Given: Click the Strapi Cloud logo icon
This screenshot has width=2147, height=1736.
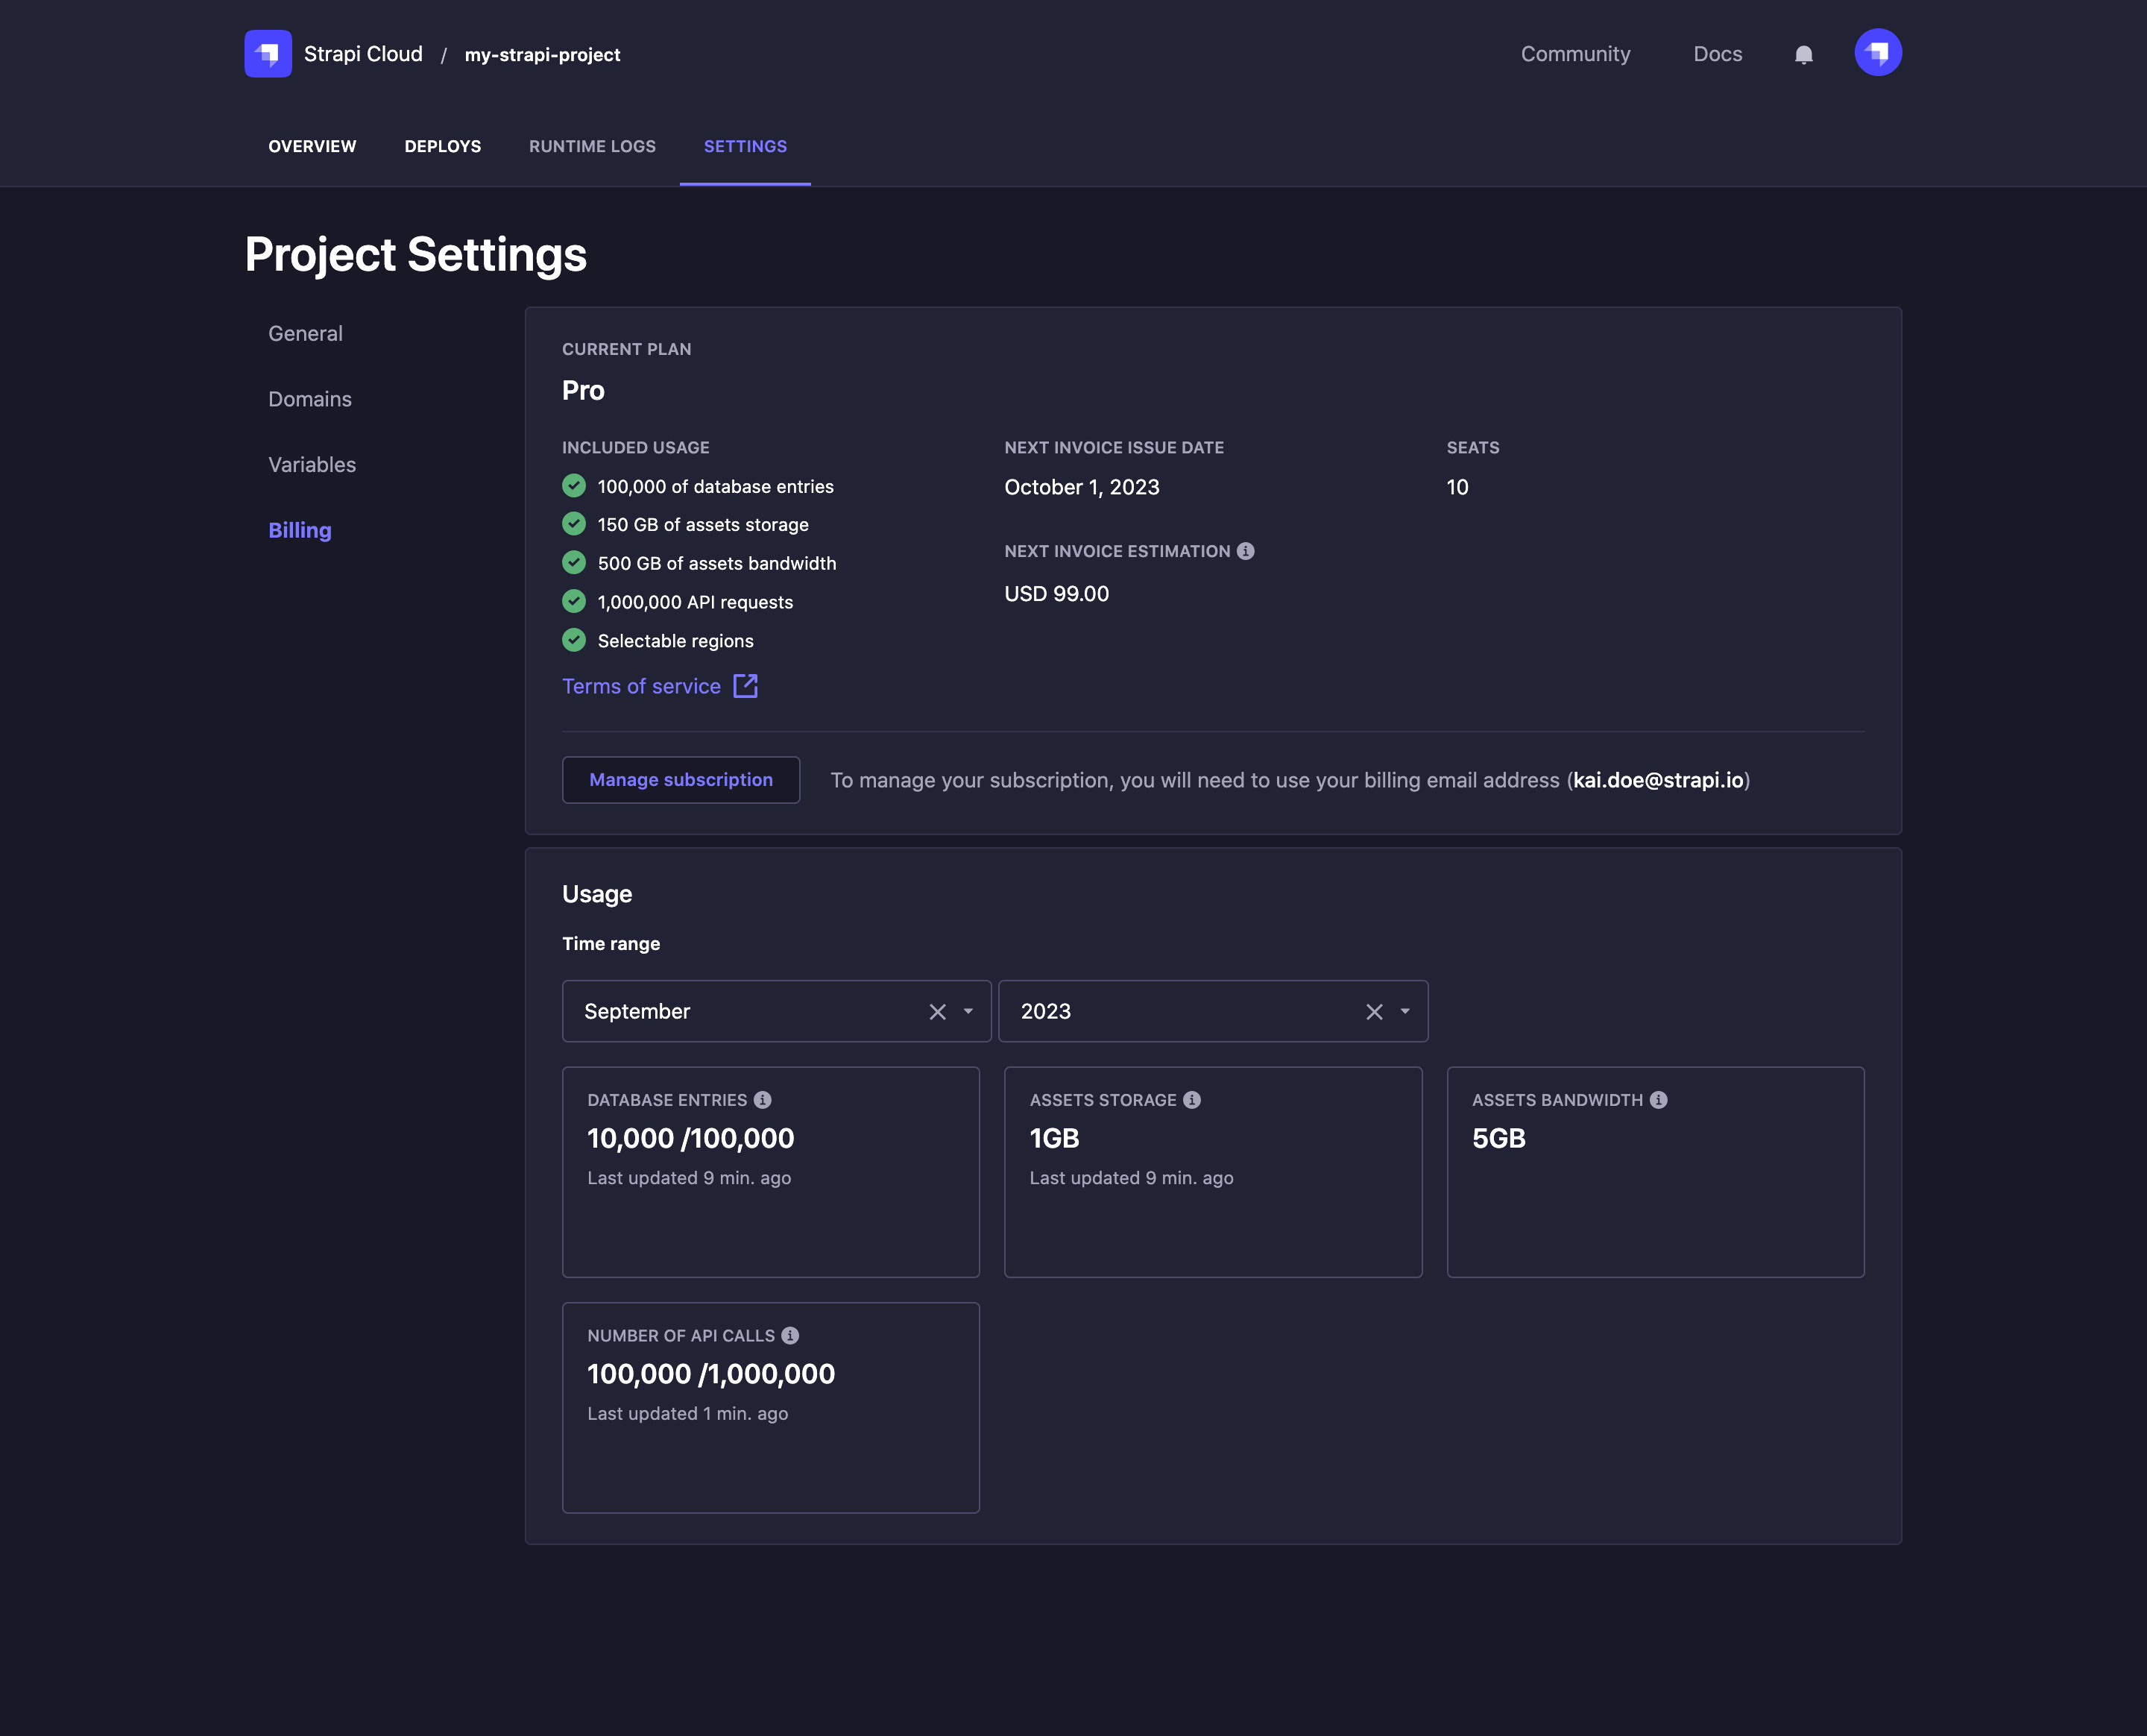Looking at the screenshot, I should point(268,53).
